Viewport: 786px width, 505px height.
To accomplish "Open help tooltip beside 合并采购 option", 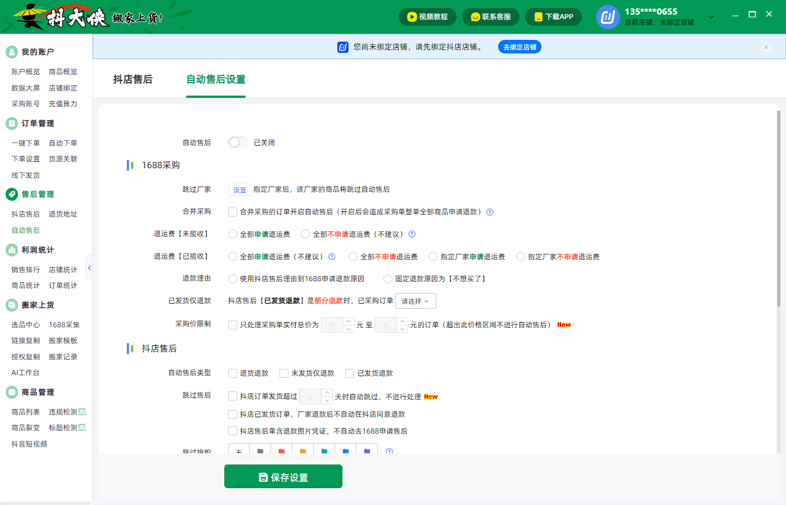I will click(x=490, y=212).
